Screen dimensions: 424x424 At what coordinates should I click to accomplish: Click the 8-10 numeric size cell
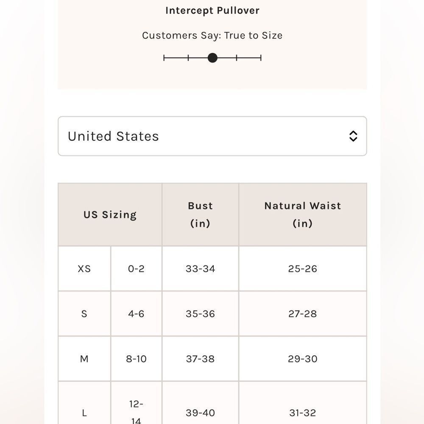(136, 359)
